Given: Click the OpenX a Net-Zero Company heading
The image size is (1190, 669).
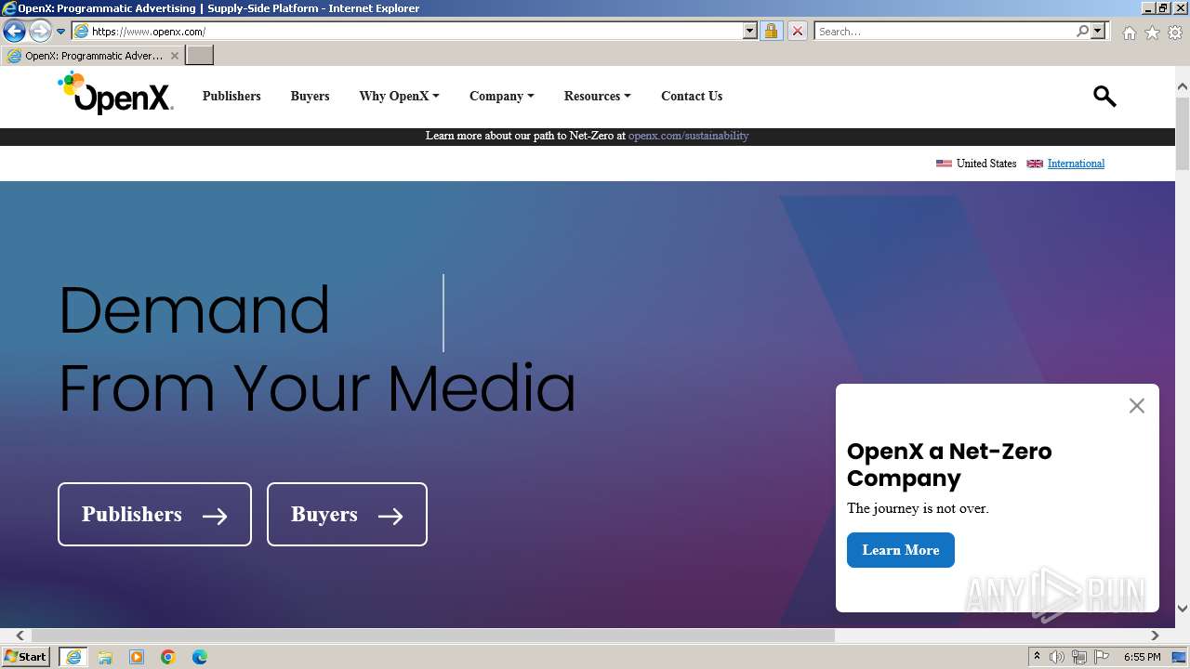Looking at the screenshot, I should click(x=949, y=465).
